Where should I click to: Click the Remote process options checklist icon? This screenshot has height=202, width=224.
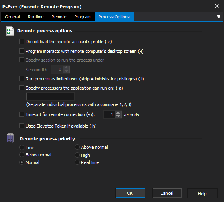click(10, 31)
